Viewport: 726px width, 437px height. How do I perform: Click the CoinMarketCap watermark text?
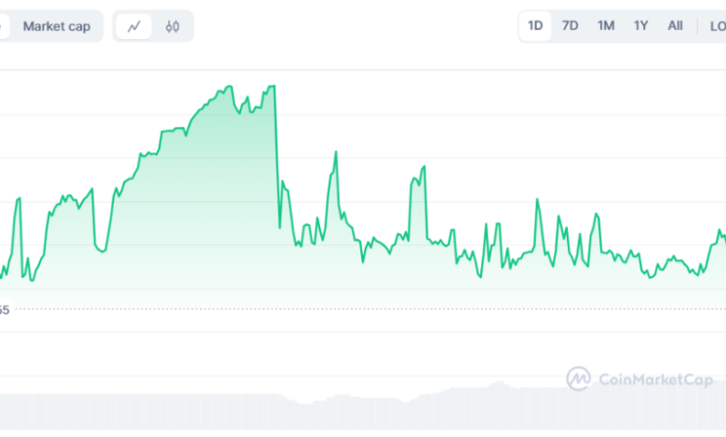[x=654, y=379]
